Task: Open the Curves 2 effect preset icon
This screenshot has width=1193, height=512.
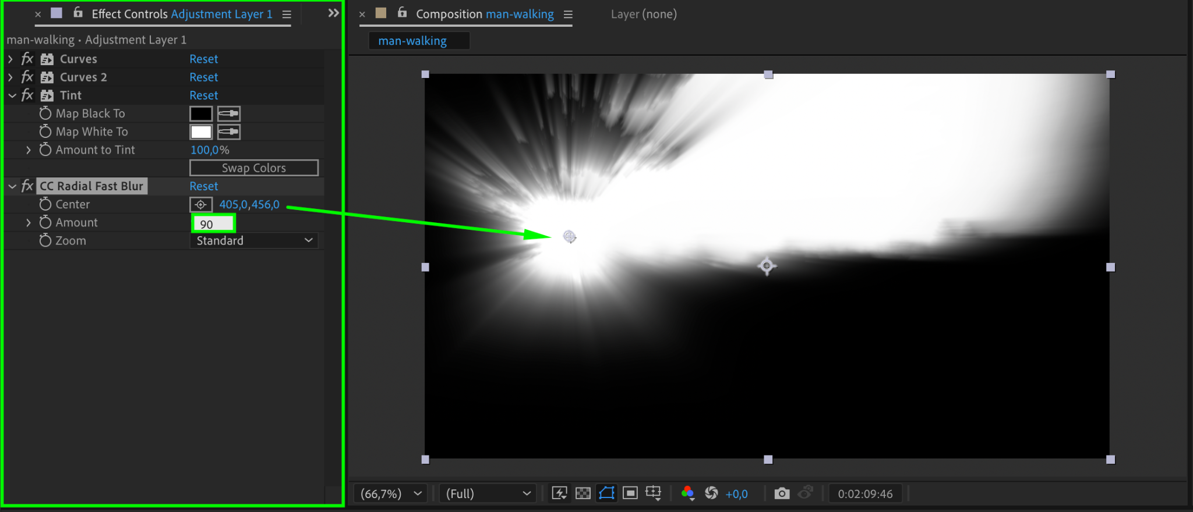Action: (47, 77)
